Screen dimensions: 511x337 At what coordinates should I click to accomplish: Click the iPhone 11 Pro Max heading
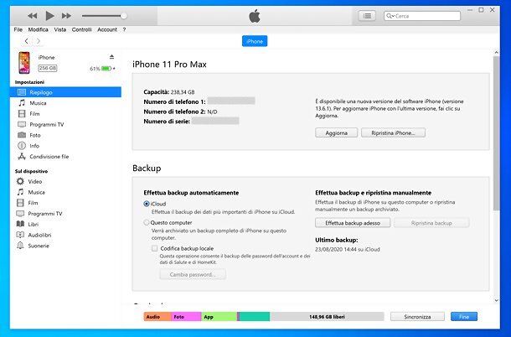169,65
